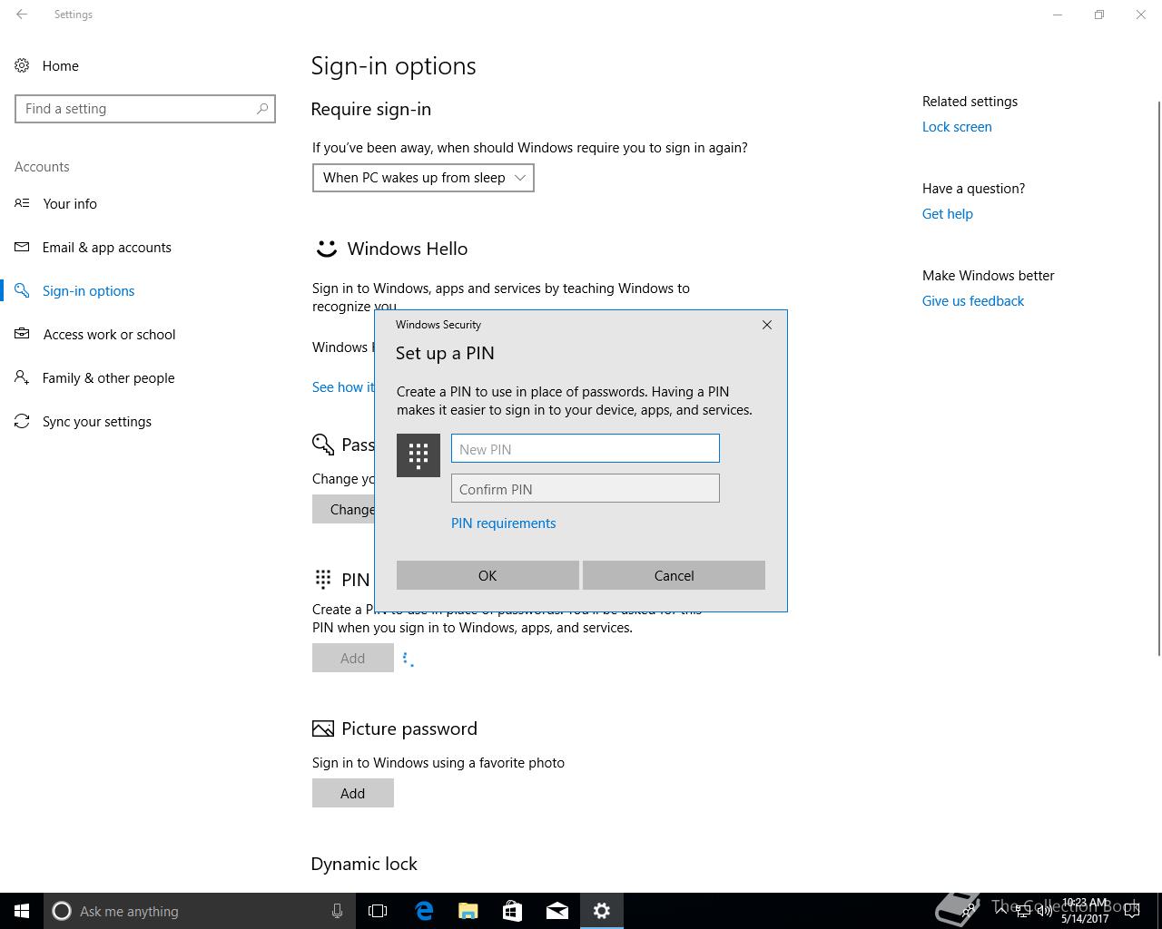Open the Action Center notification icon

1131,911
